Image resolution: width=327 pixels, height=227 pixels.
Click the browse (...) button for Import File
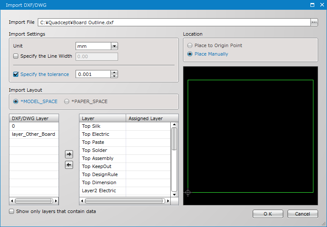[314, 22]
